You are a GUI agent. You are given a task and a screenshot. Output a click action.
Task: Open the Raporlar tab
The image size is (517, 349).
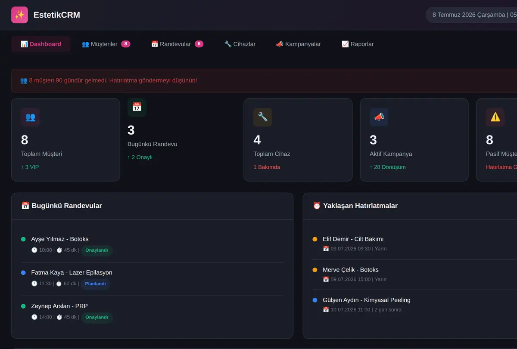pyautogui.click(x=358, y=44)
